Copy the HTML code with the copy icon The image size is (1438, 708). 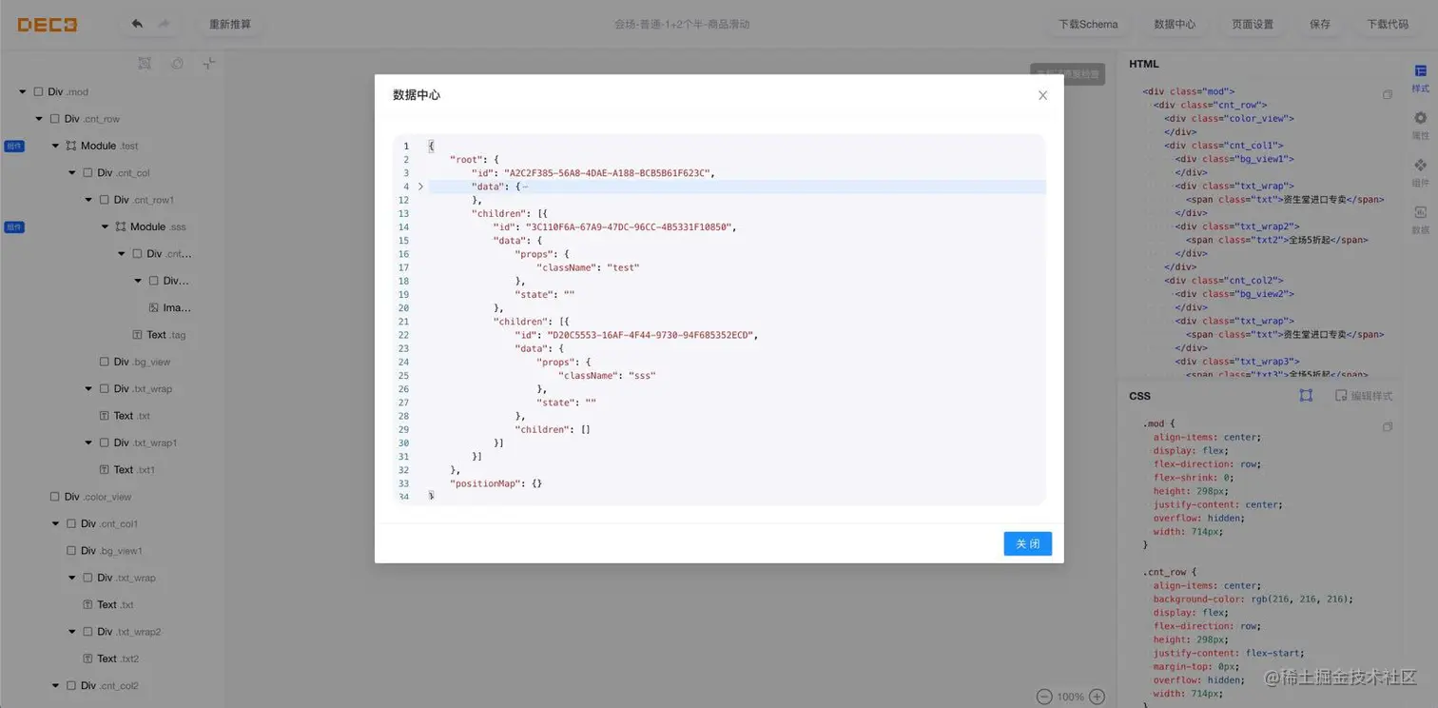click(x=1388, y=94)
